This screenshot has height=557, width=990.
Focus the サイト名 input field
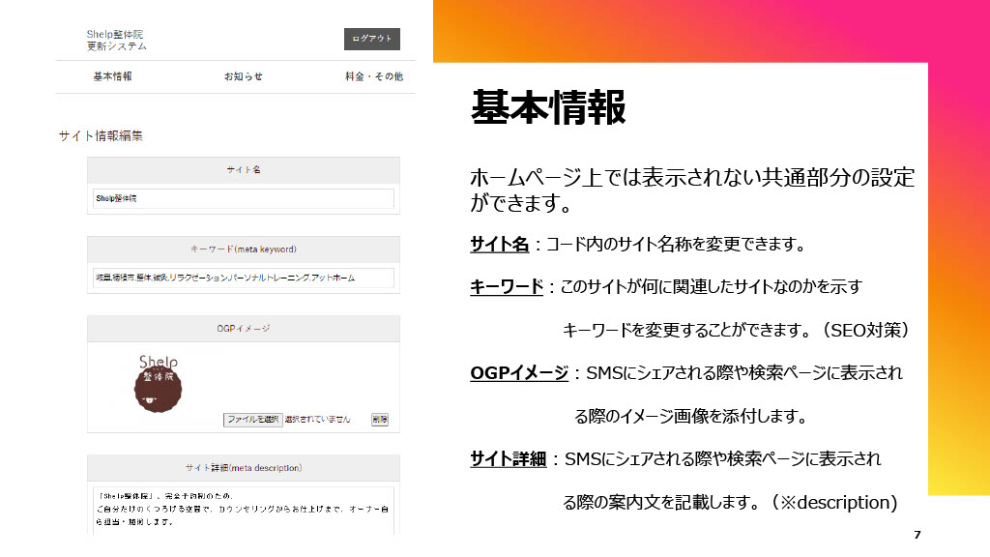pos(244,198)
